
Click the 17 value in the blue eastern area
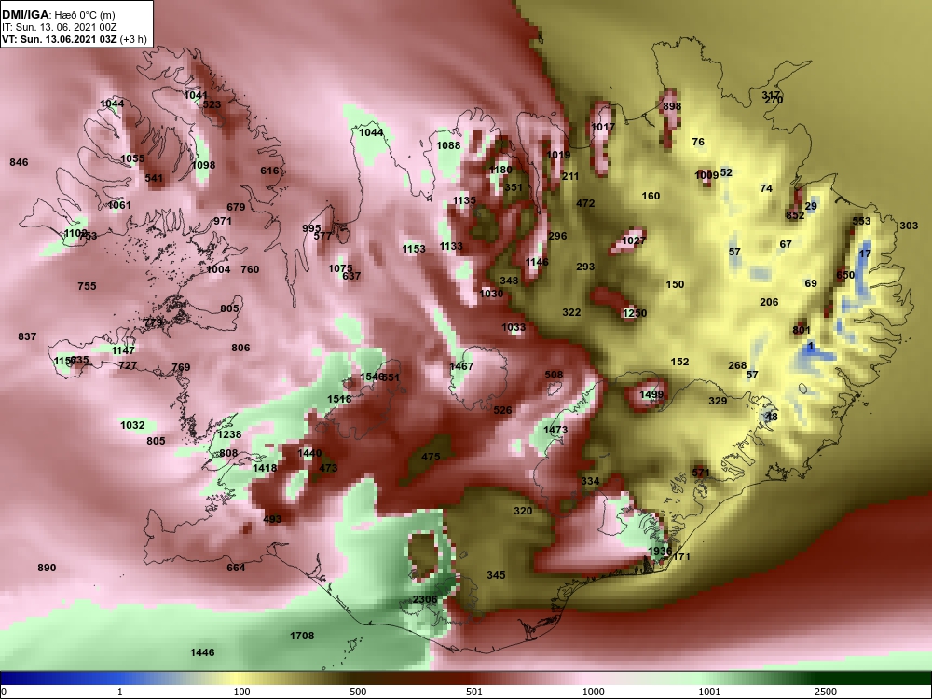[x=865, y=254]
